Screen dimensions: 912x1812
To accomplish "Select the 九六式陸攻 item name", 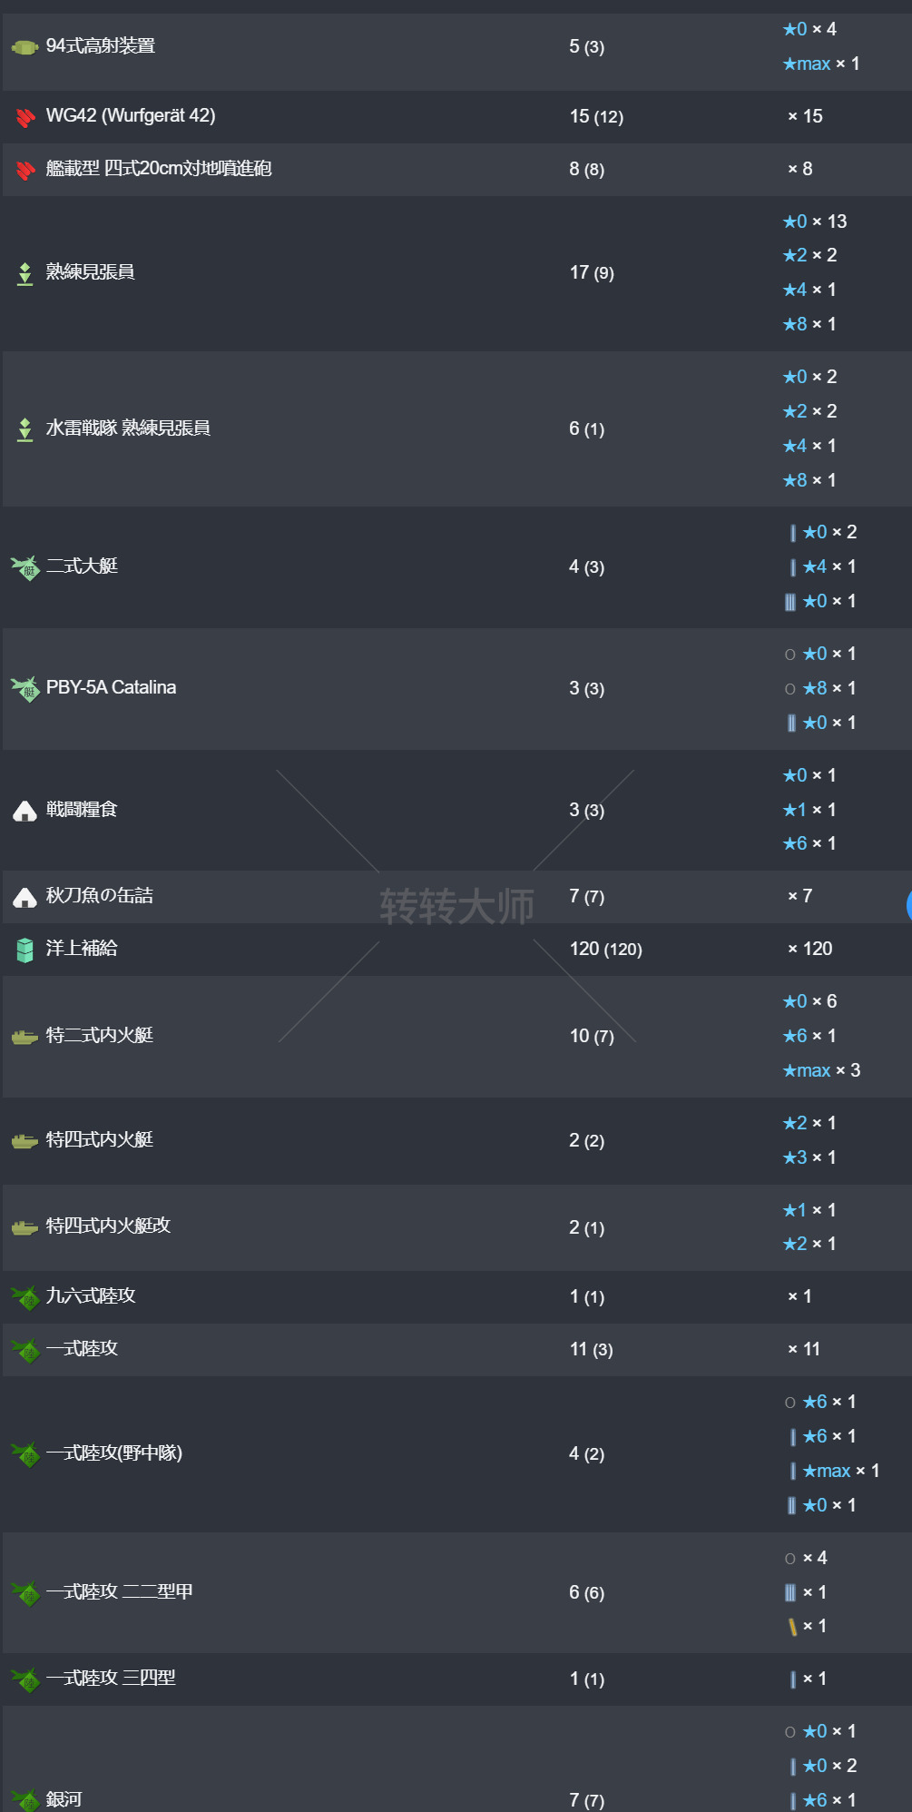I will [91, 1296].
